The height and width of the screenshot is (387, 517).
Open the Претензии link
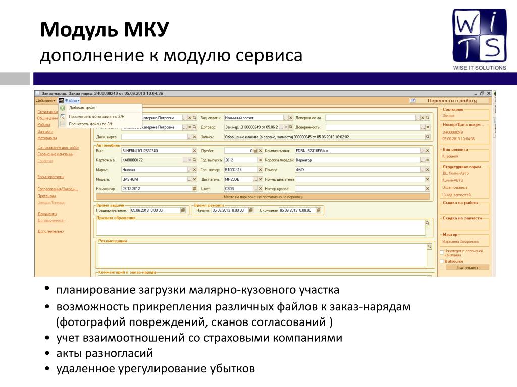point(45,196)
